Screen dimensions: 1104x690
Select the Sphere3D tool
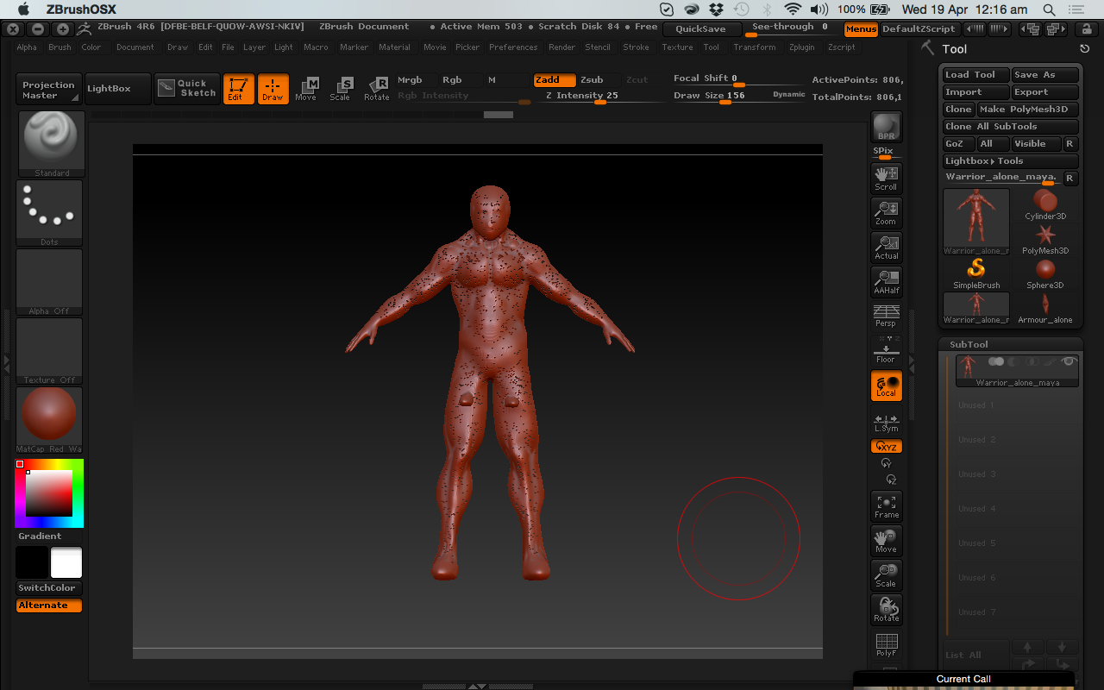click(1045, 273)
